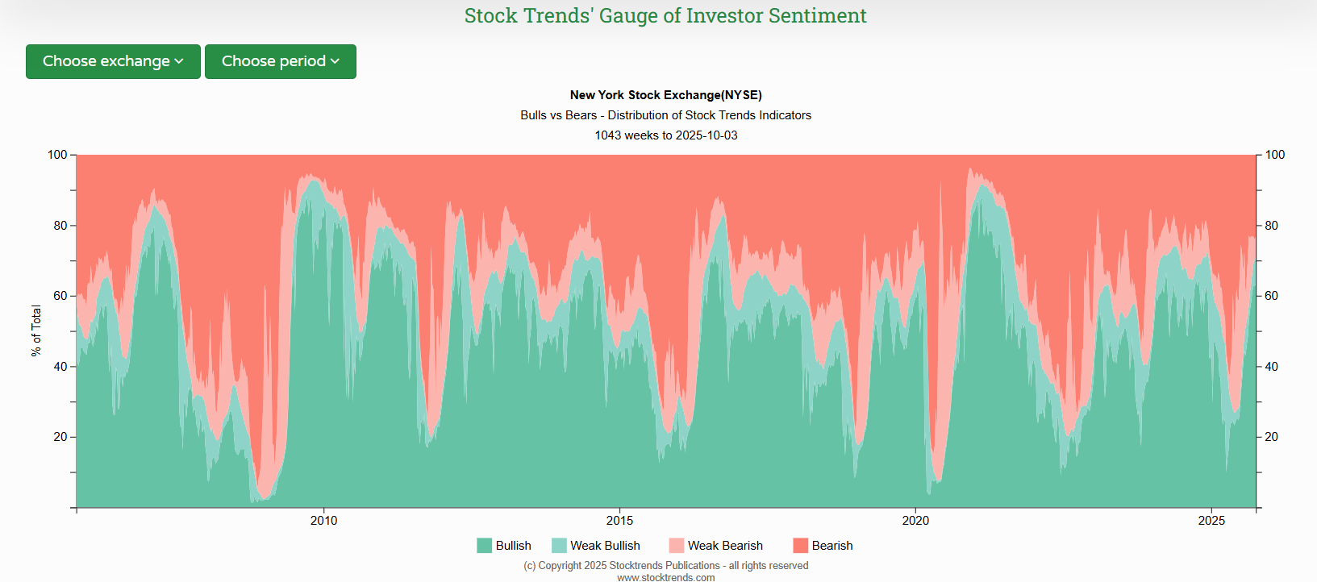The image size is (1317, 582).
Task: Click the New York Stock Exchange(NYSE) chart title
Action: pos(666,95)
